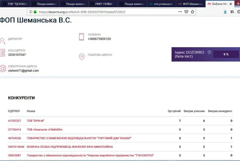This screenshot has height=161, width=240.
Task: Open the Library bookshelf icon
Action: tap(232, 12)
